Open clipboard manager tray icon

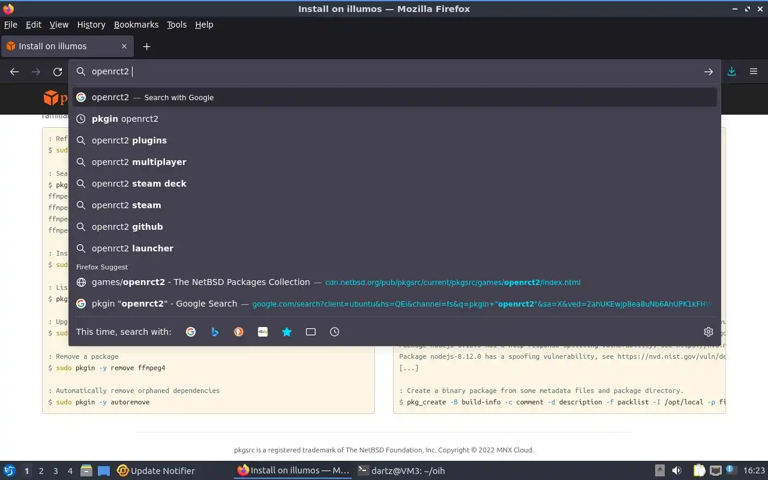(699, 470)
